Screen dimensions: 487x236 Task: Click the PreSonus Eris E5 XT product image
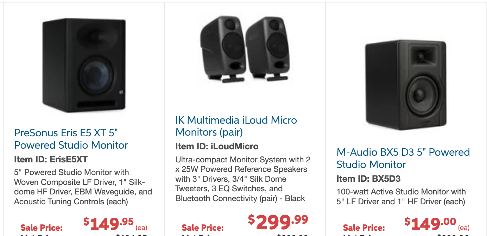pos(84,66)
